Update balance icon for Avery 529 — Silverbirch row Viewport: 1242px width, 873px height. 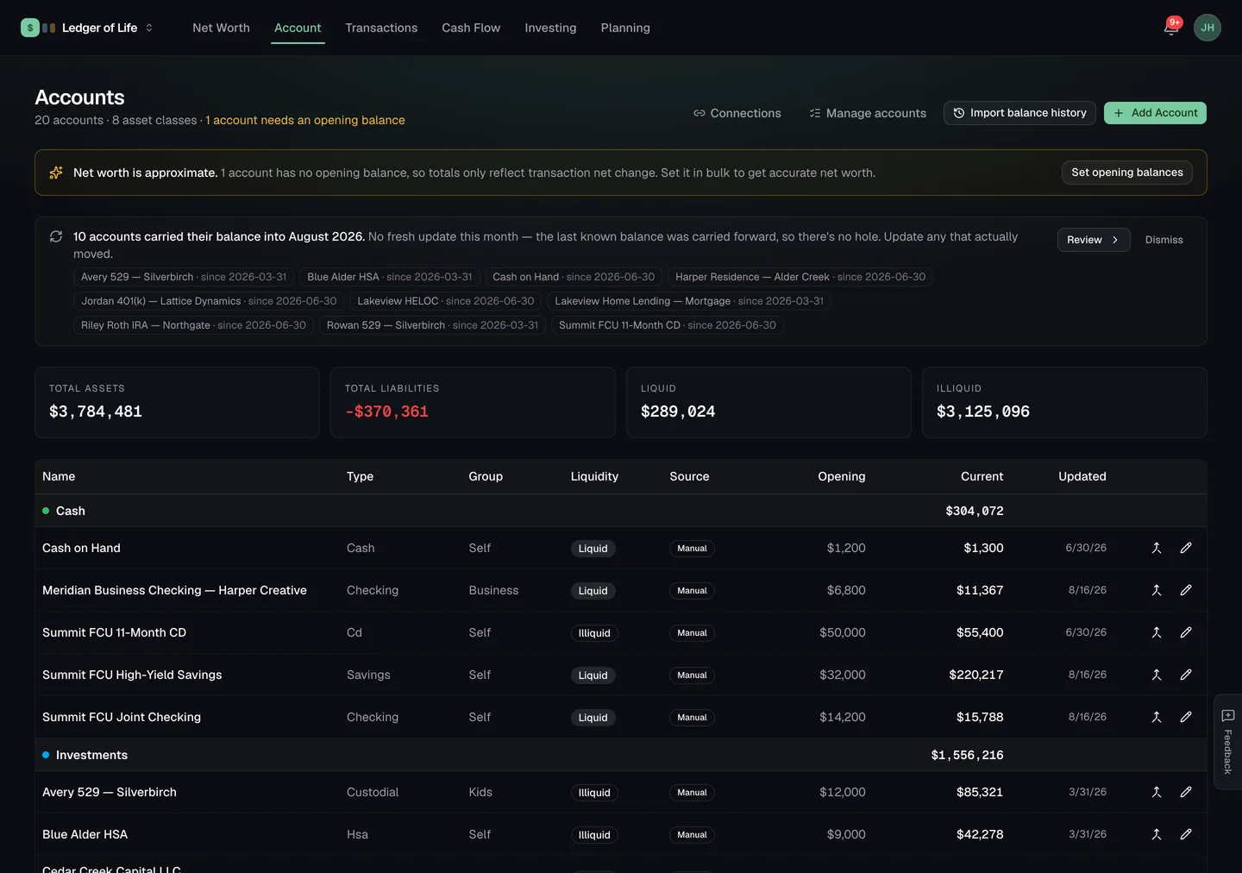pos(1157,792)
